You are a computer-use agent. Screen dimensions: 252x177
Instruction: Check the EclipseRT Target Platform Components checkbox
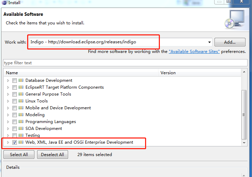(14, 87)
